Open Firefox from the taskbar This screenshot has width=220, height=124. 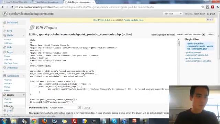pyautogui.click(x=44, y=121)
